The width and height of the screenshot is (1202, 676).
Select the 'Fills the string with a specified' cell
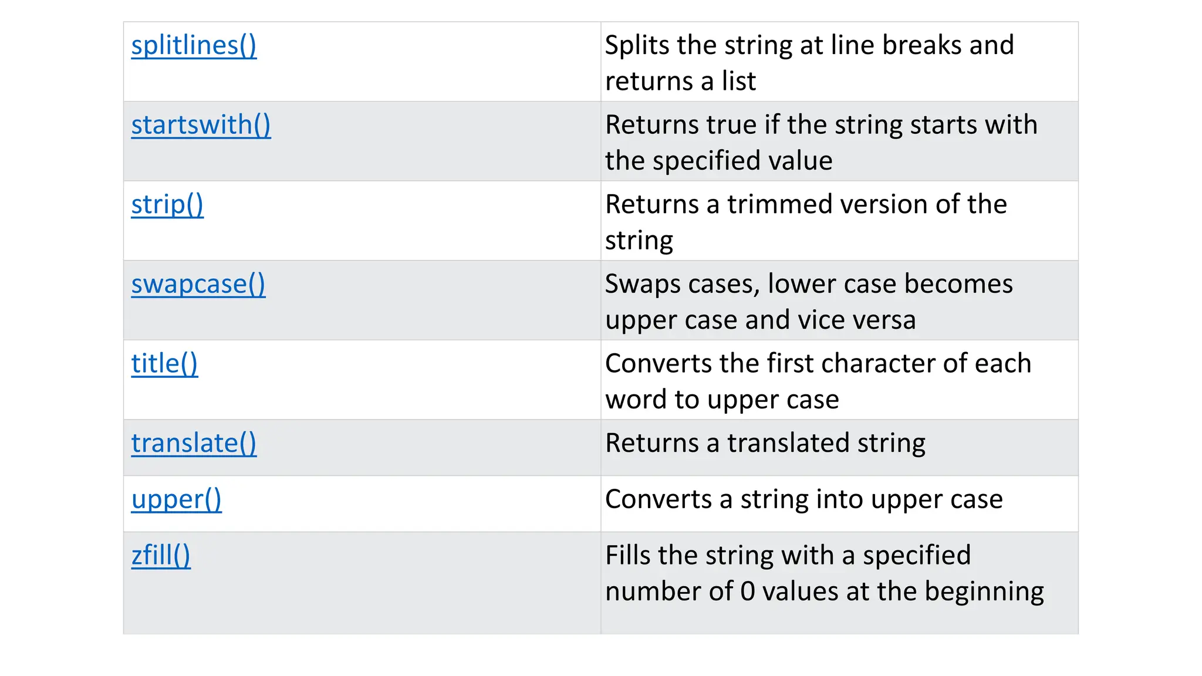pyautogui.click(x=839, y=583)
